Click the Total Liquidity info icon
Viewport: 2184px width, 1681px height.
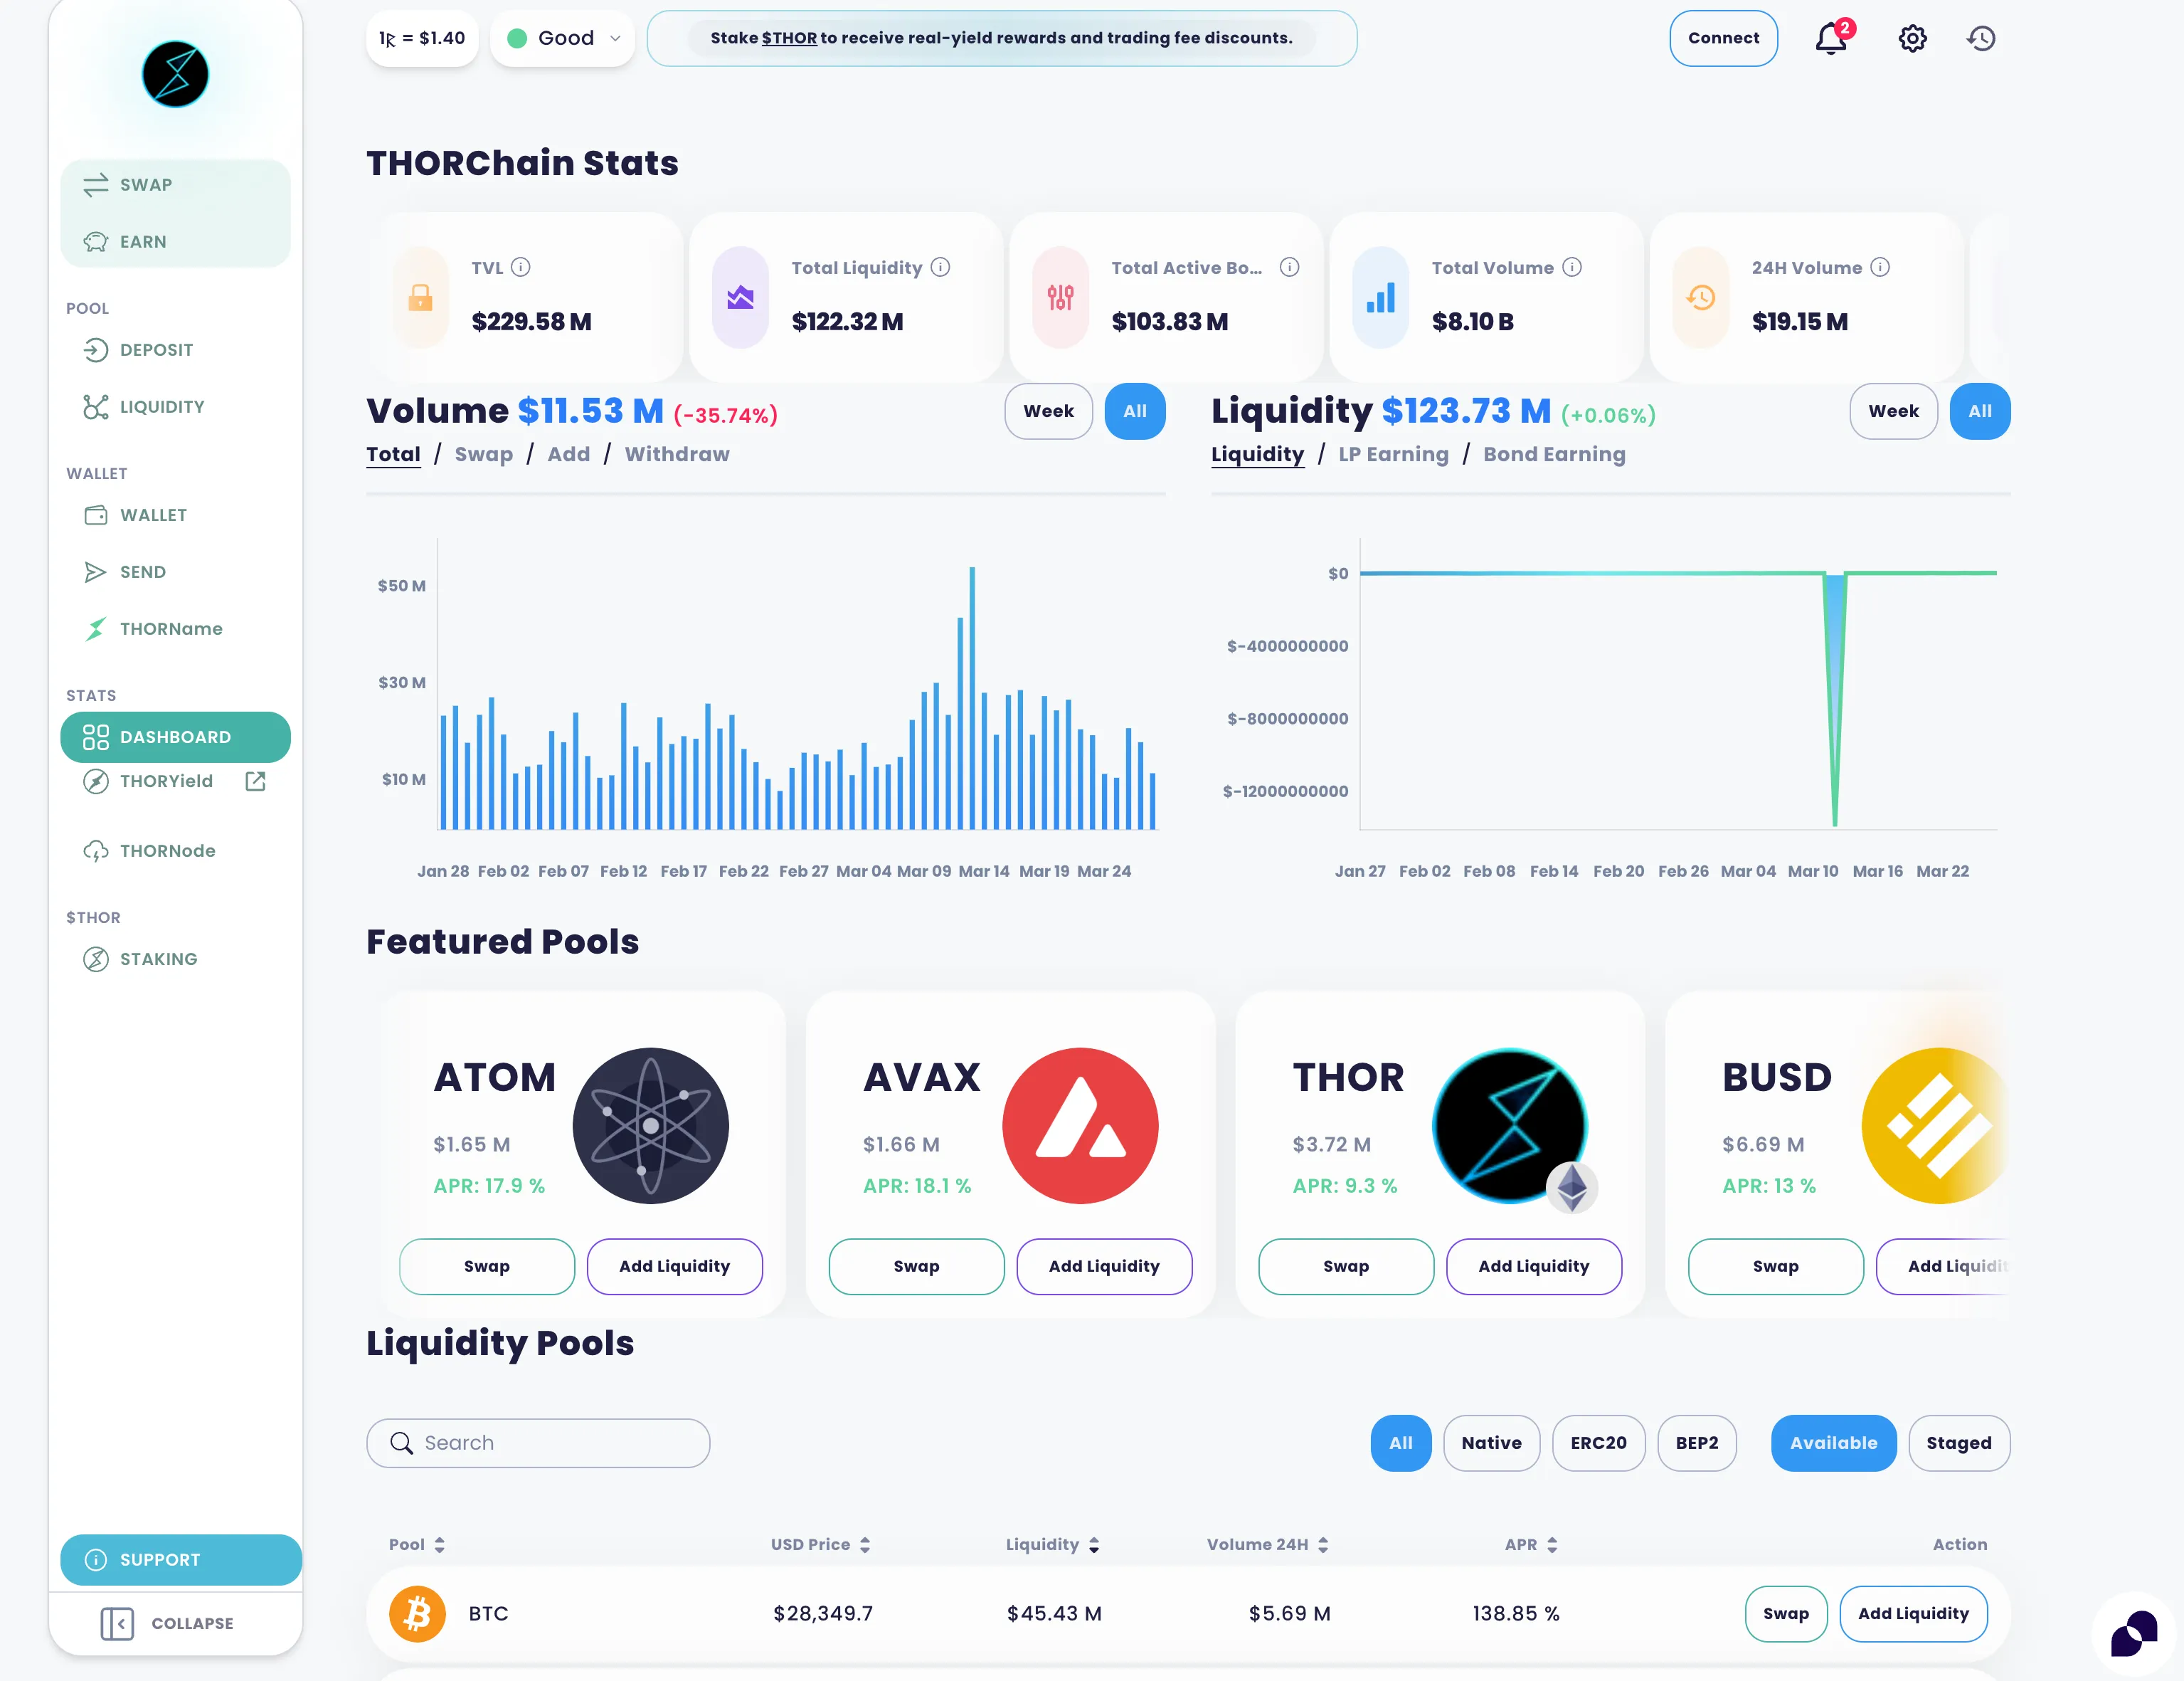tap(940, 267)
